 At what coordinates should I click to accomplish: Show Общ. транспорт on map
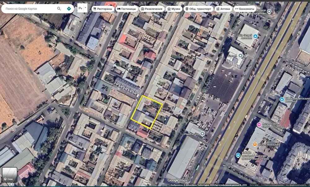(198, 9)
